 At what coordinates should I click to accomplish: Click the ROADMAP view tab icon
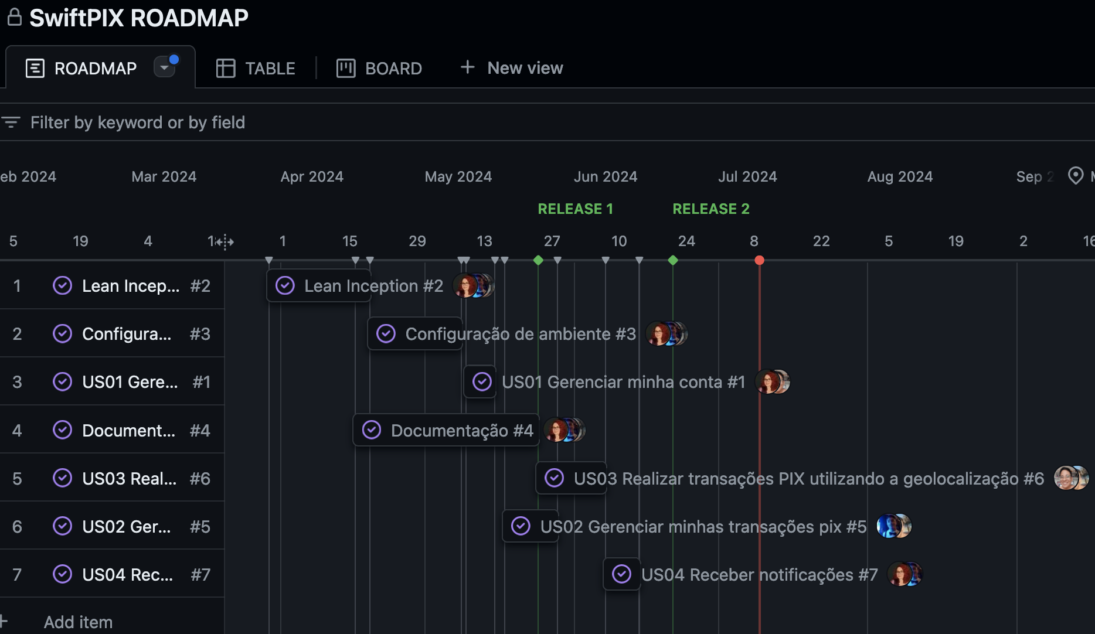coord(35,68)
